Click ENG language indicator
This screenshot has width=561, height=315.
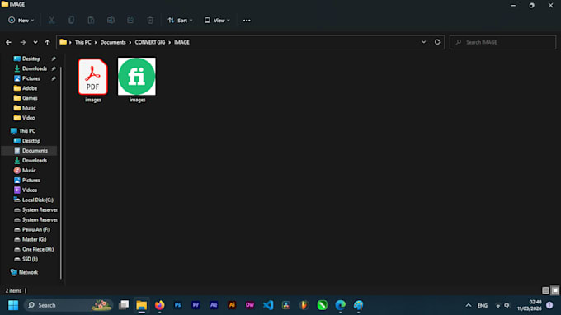pyautogui.click(x=483, y=305)
